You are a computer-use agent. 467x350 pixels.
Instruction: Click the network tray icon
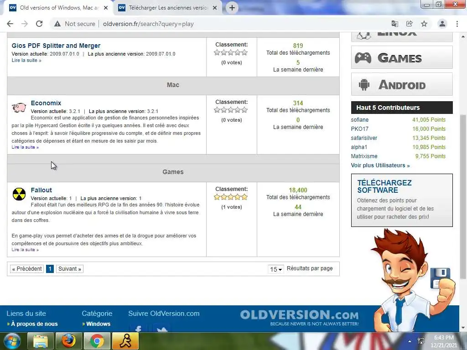(421, 341)
